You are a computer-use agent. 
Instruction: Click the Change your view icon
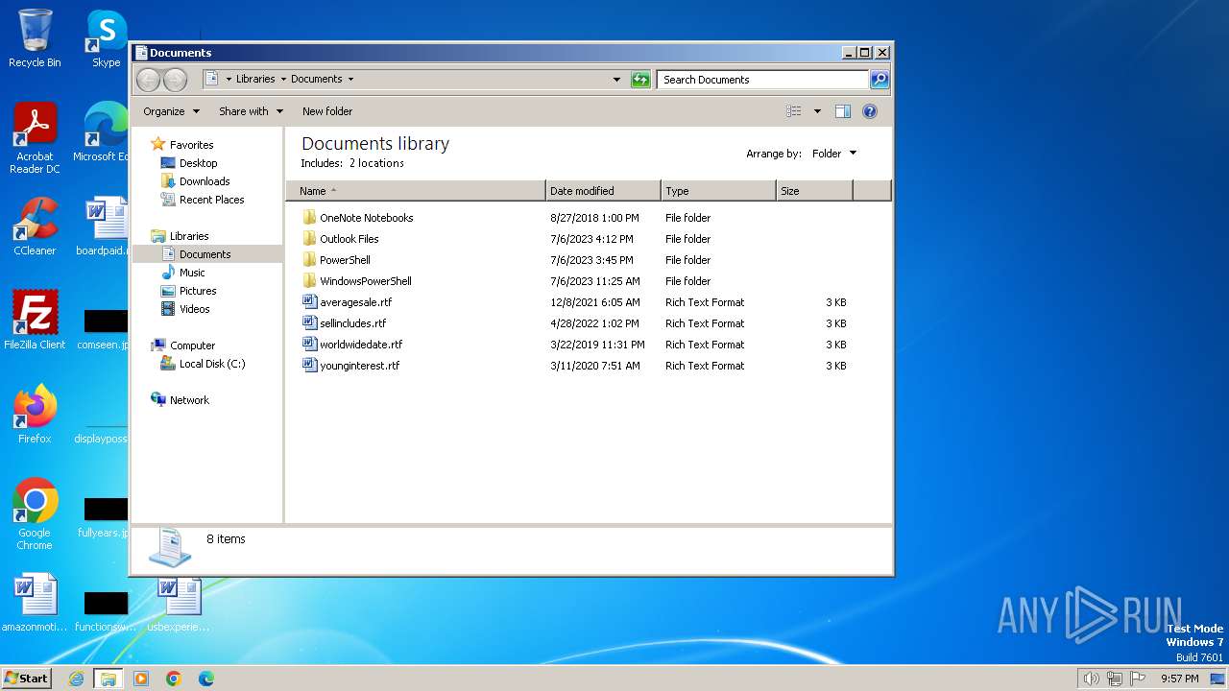(x=794, y=111)
